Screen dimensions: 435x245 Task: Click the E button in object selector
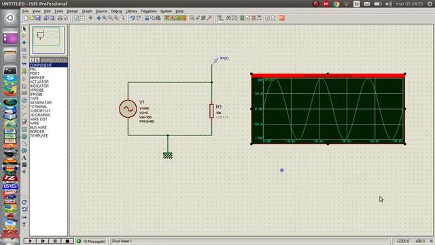[37, 61]
